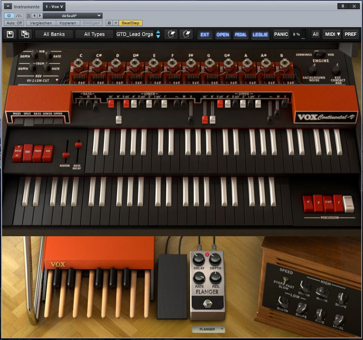Viewport: 363px width, 340px height.
Task: Click the flanger Rate knob
Action: pos(199,278)
